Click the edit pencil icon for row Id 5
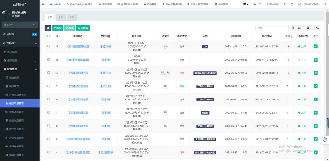 pyautogui.click(x=315, y=139)
